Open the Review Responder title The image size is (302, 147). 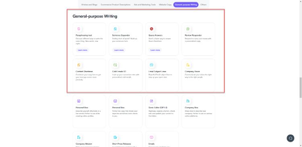(193, 35)
